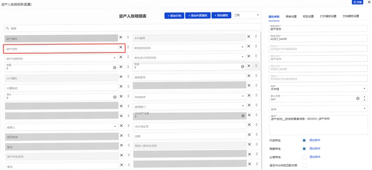
Task: Toggle the 只读特性 checkbox
Action: [x=304, y=140]
